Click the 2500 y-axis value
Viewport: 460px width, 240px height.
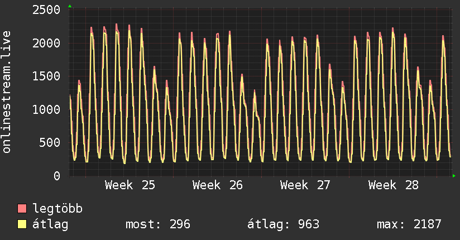(46, 10)
